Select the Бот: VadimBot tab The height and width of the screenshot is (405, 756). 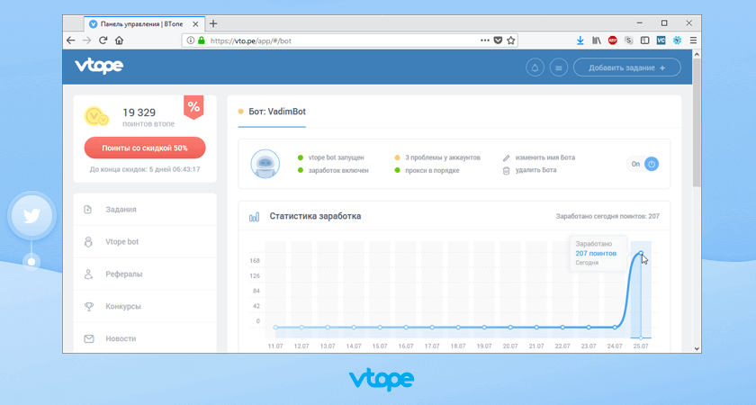[x=272, y=112]
